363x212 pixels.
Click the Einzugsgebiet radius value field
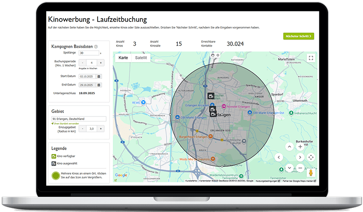tap(92, 129)
